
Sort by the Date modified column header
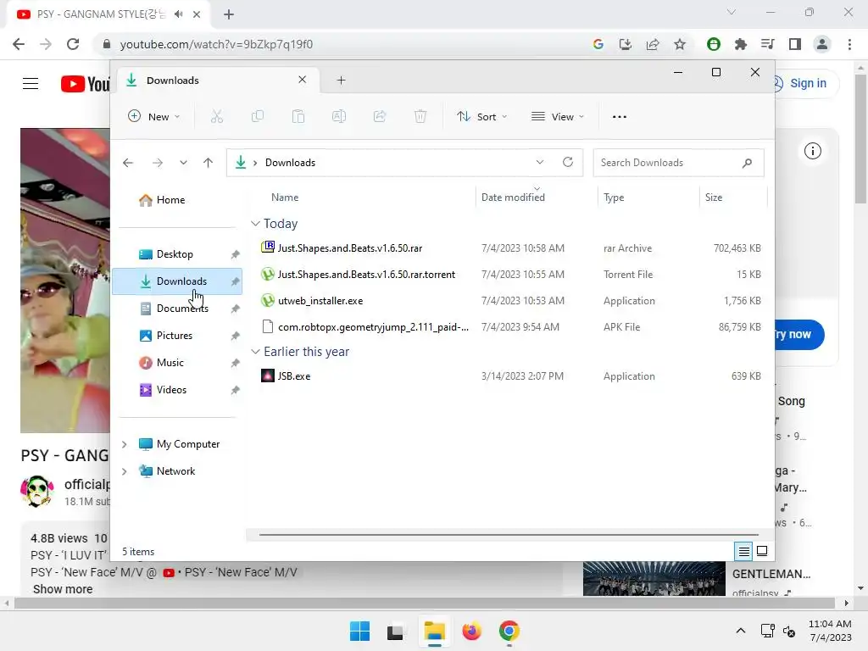point(513,197)
